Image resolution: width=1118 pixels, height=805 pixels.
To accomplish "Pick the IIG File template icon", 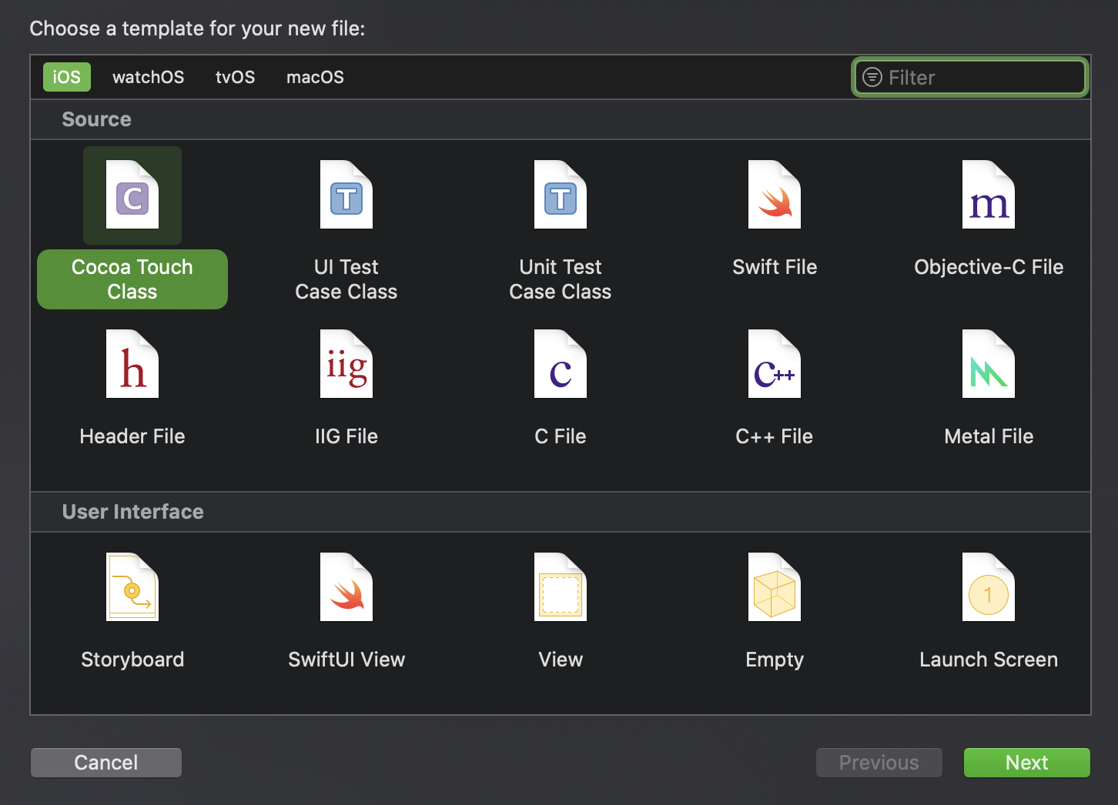I will pyautogui.click(x=346, y=364).
